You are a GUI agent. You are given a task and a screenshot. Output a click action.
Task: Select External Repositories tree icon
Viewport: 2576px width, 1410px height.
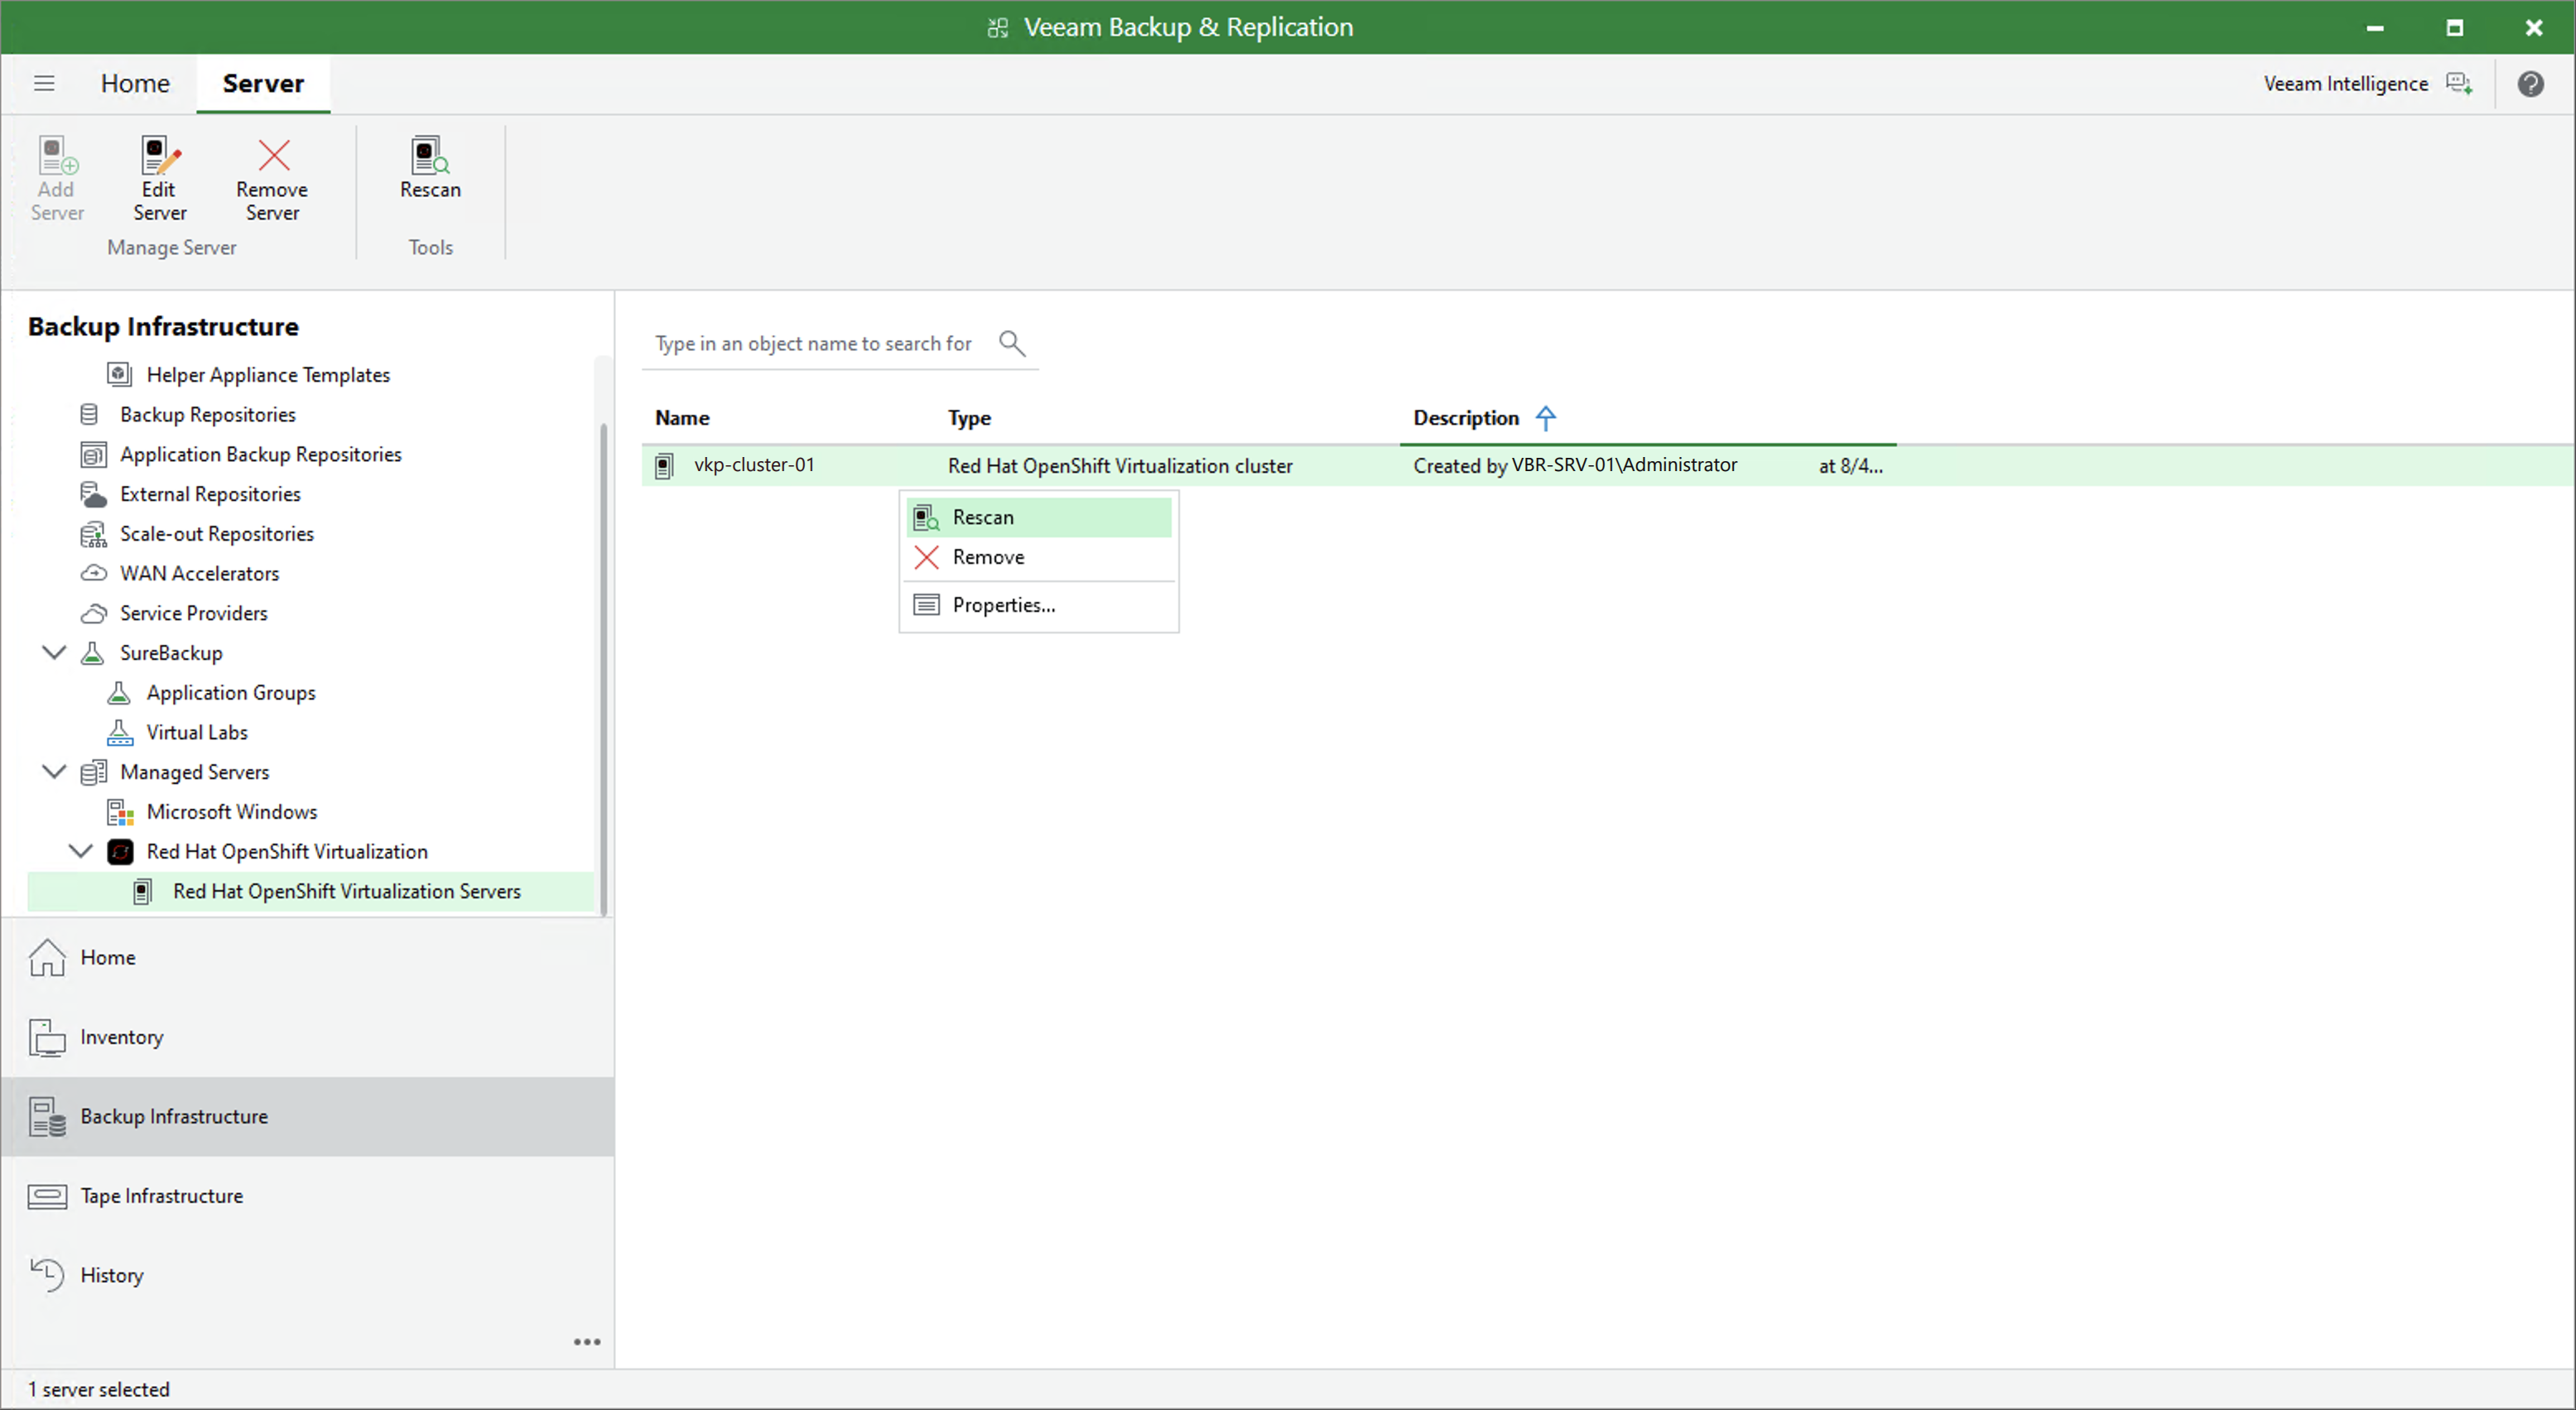[x=93, y=495]
